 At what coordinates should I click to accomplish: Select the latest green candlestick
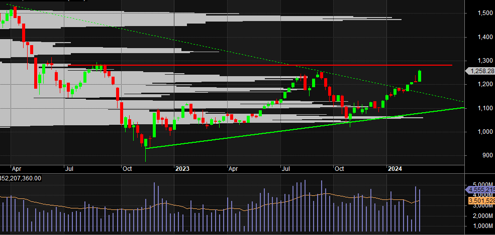click(x=420, y=76)
